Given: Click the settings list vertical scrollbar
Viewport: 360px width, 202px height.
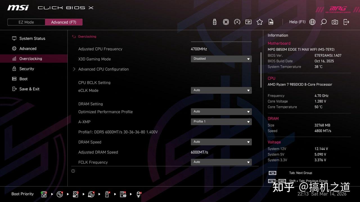Looking at the screenshot, I should pos(261,70).
